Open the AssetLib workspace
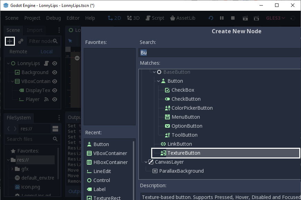The height and width of the screenshot is (200, 301). [x=183, y=18]
